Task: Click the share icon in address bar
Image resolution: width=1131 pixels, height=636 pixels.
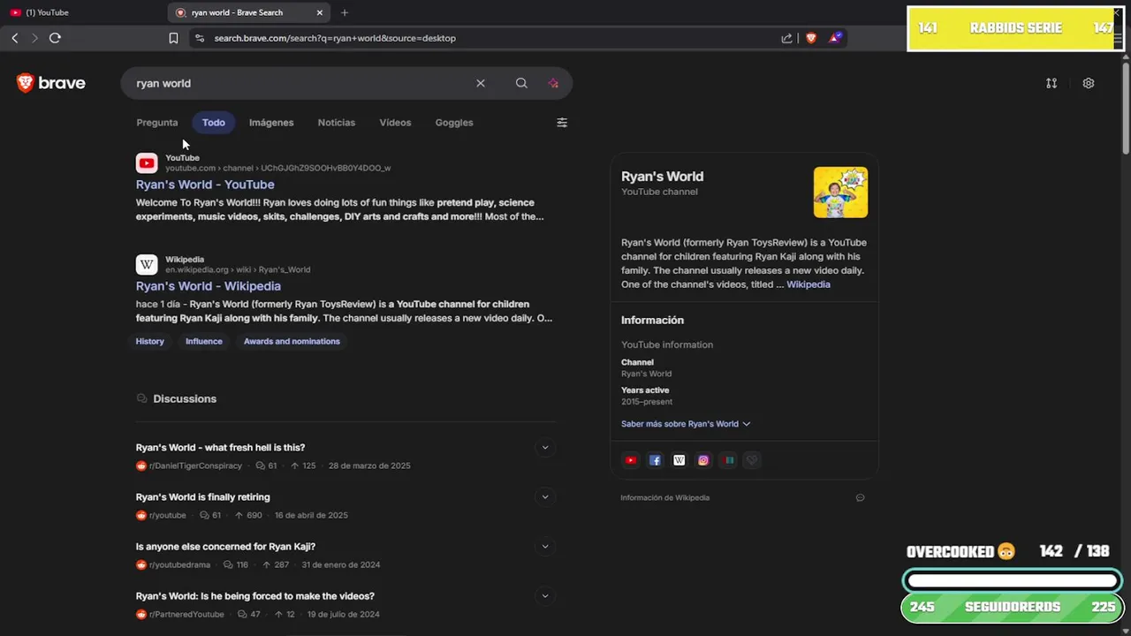Action: click(x=786, y=38)
